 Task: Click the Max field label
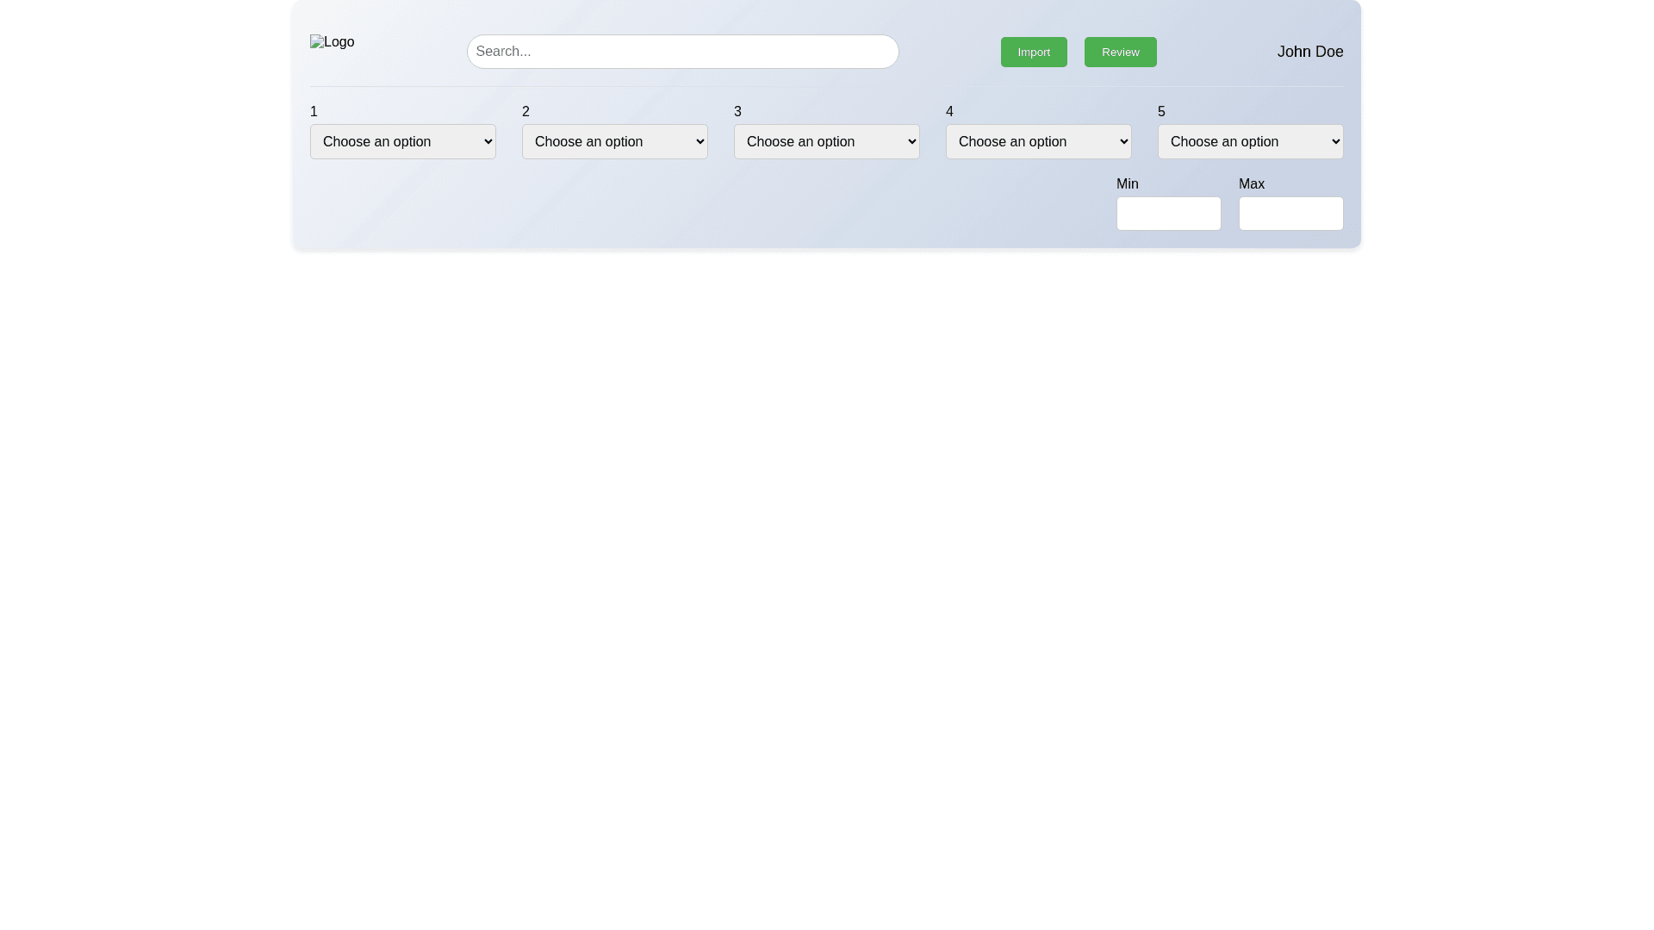click(1251, 184)
